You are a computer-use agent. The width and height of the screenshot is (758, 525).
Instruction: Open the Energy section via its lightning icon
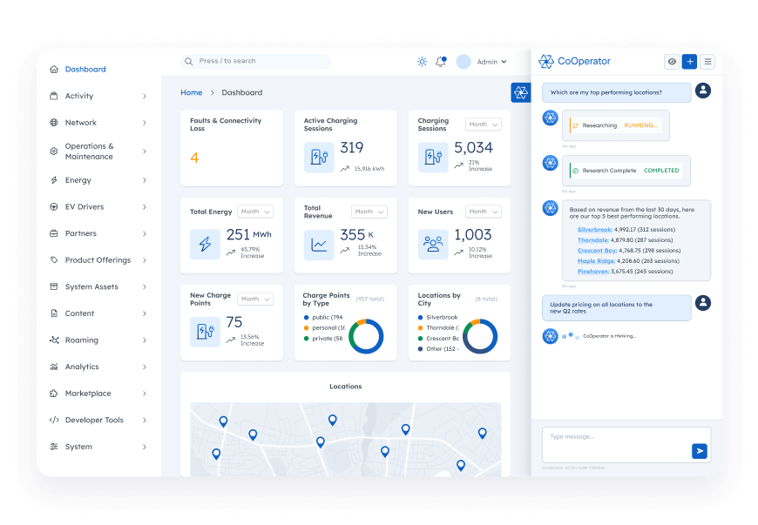54,180
